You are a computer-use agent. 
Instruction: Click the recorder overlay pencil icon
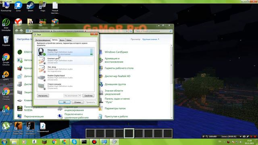pyautogui.click(x=248, y=137)
